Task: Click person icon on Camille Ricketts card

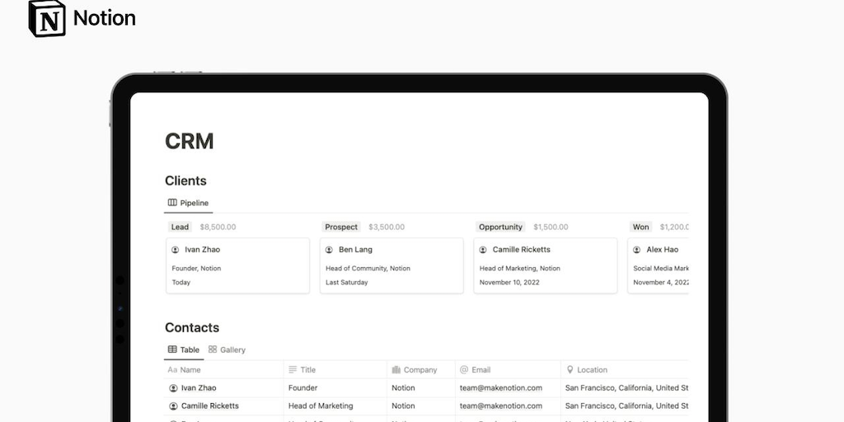Action: (x=483, y=250)
